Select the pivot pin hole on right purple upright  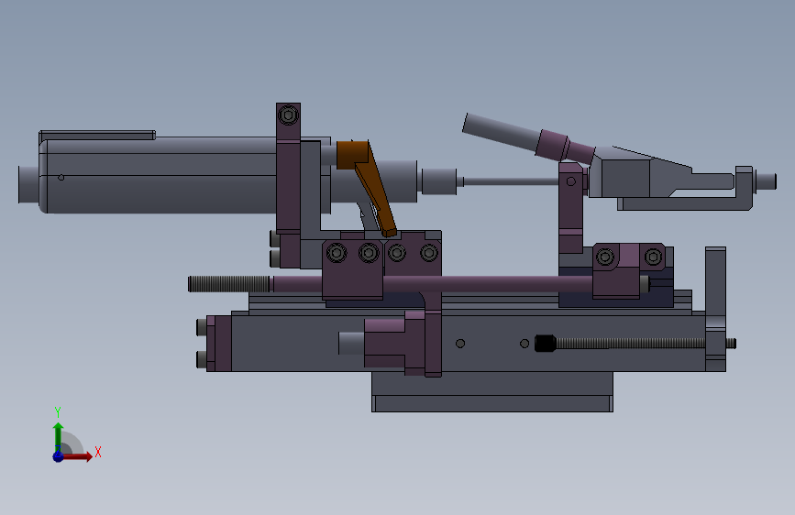pyautogui.click(x=571, y=181)
